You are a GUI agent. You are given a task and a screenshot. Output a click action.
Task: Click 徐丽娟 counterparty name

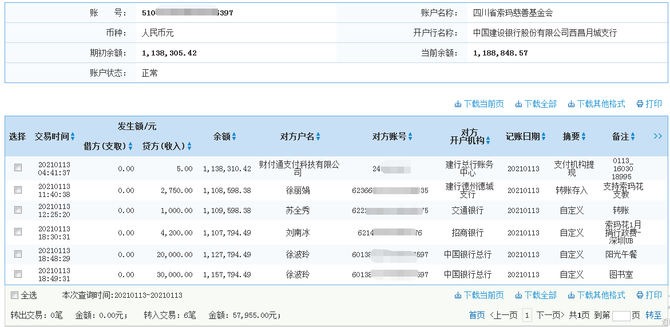click(298, 190)
